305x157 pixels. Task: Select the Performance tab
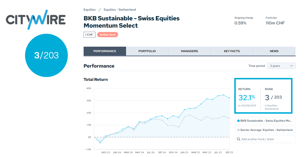[x=105, y=51]
